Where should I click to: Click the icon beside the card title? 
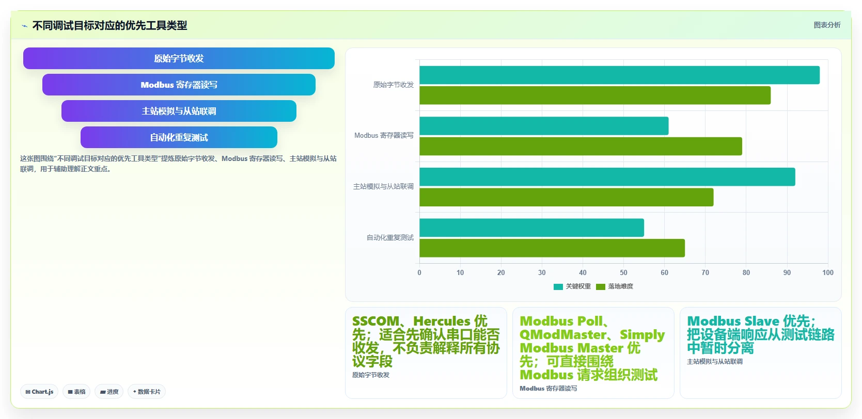tap(24, 25)
